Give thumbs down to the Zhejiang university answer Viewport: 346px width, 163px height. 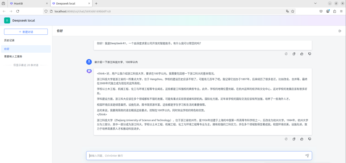click(310, 139)
